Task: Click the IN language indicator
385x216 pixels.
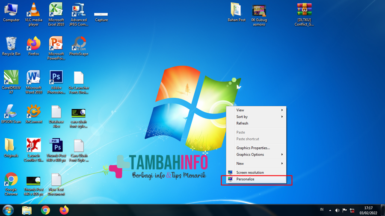Action: [322, 210]
